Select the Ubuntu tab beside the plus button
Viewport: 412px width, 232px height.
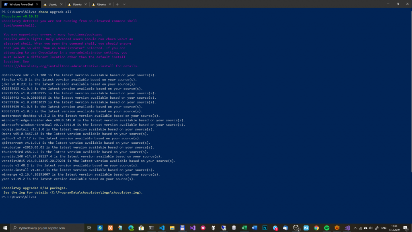click(101, 4)
